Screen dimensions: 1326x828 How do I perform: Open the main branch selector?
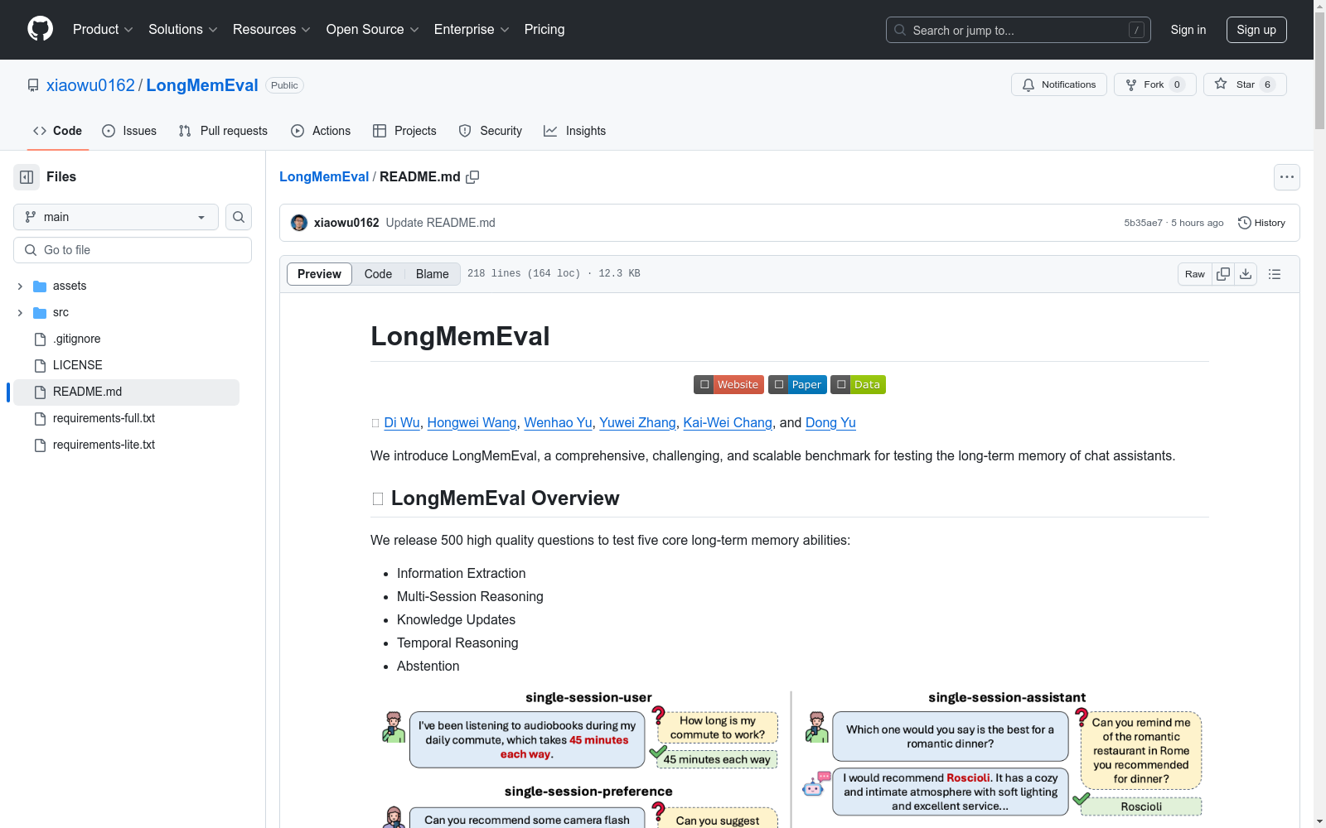[115, 217]
